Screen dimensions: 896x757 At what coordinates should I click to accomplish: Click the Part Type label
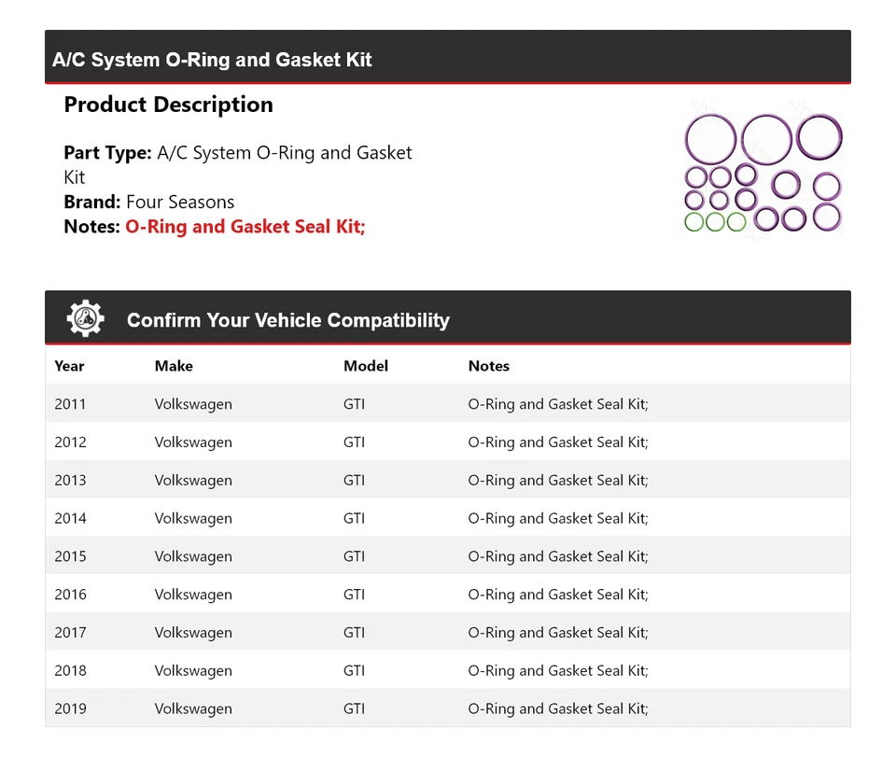pos(107,152)
